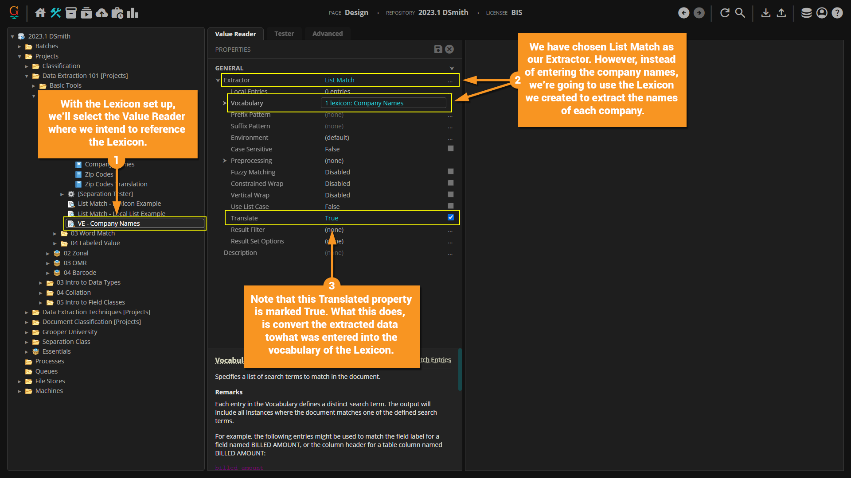
Task: Open Extractor ellipsis editor button
Action: pyautogui.click(x=450, y=81)
